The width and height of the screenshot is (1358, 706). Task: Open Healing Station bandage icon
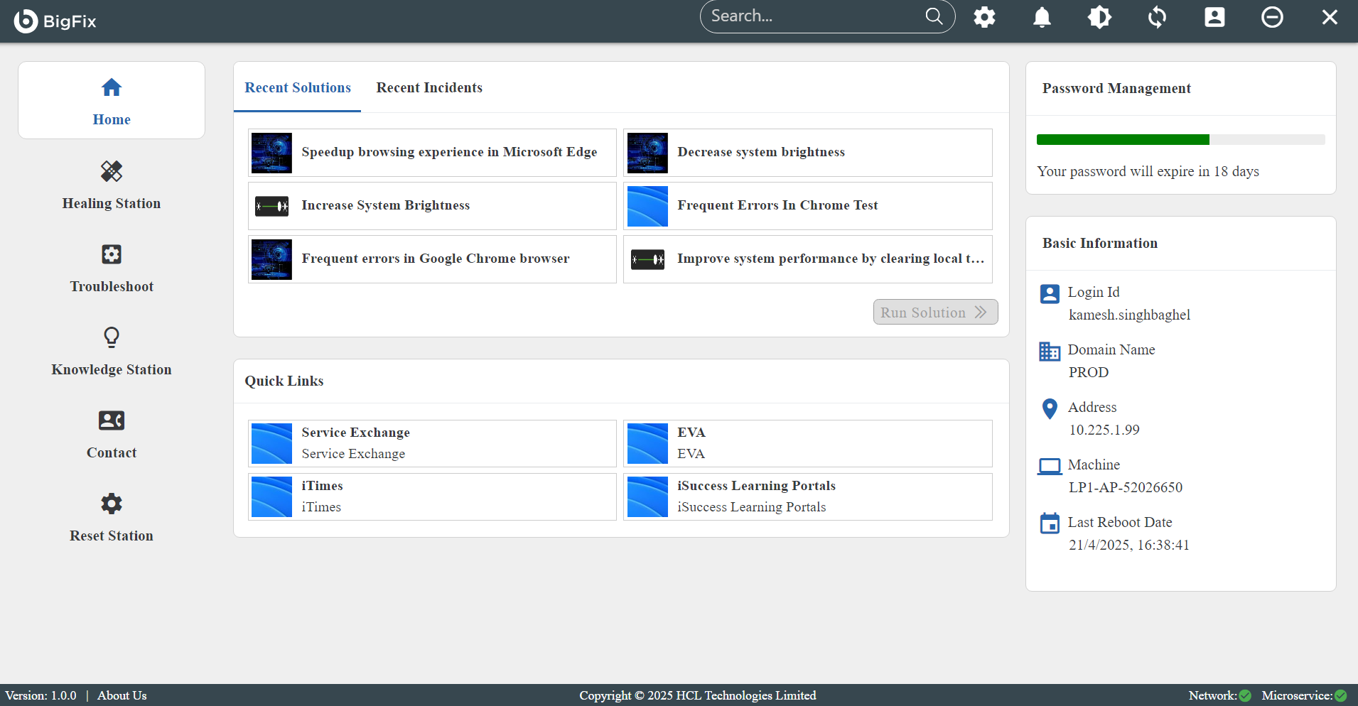click(x=112, y=171)
